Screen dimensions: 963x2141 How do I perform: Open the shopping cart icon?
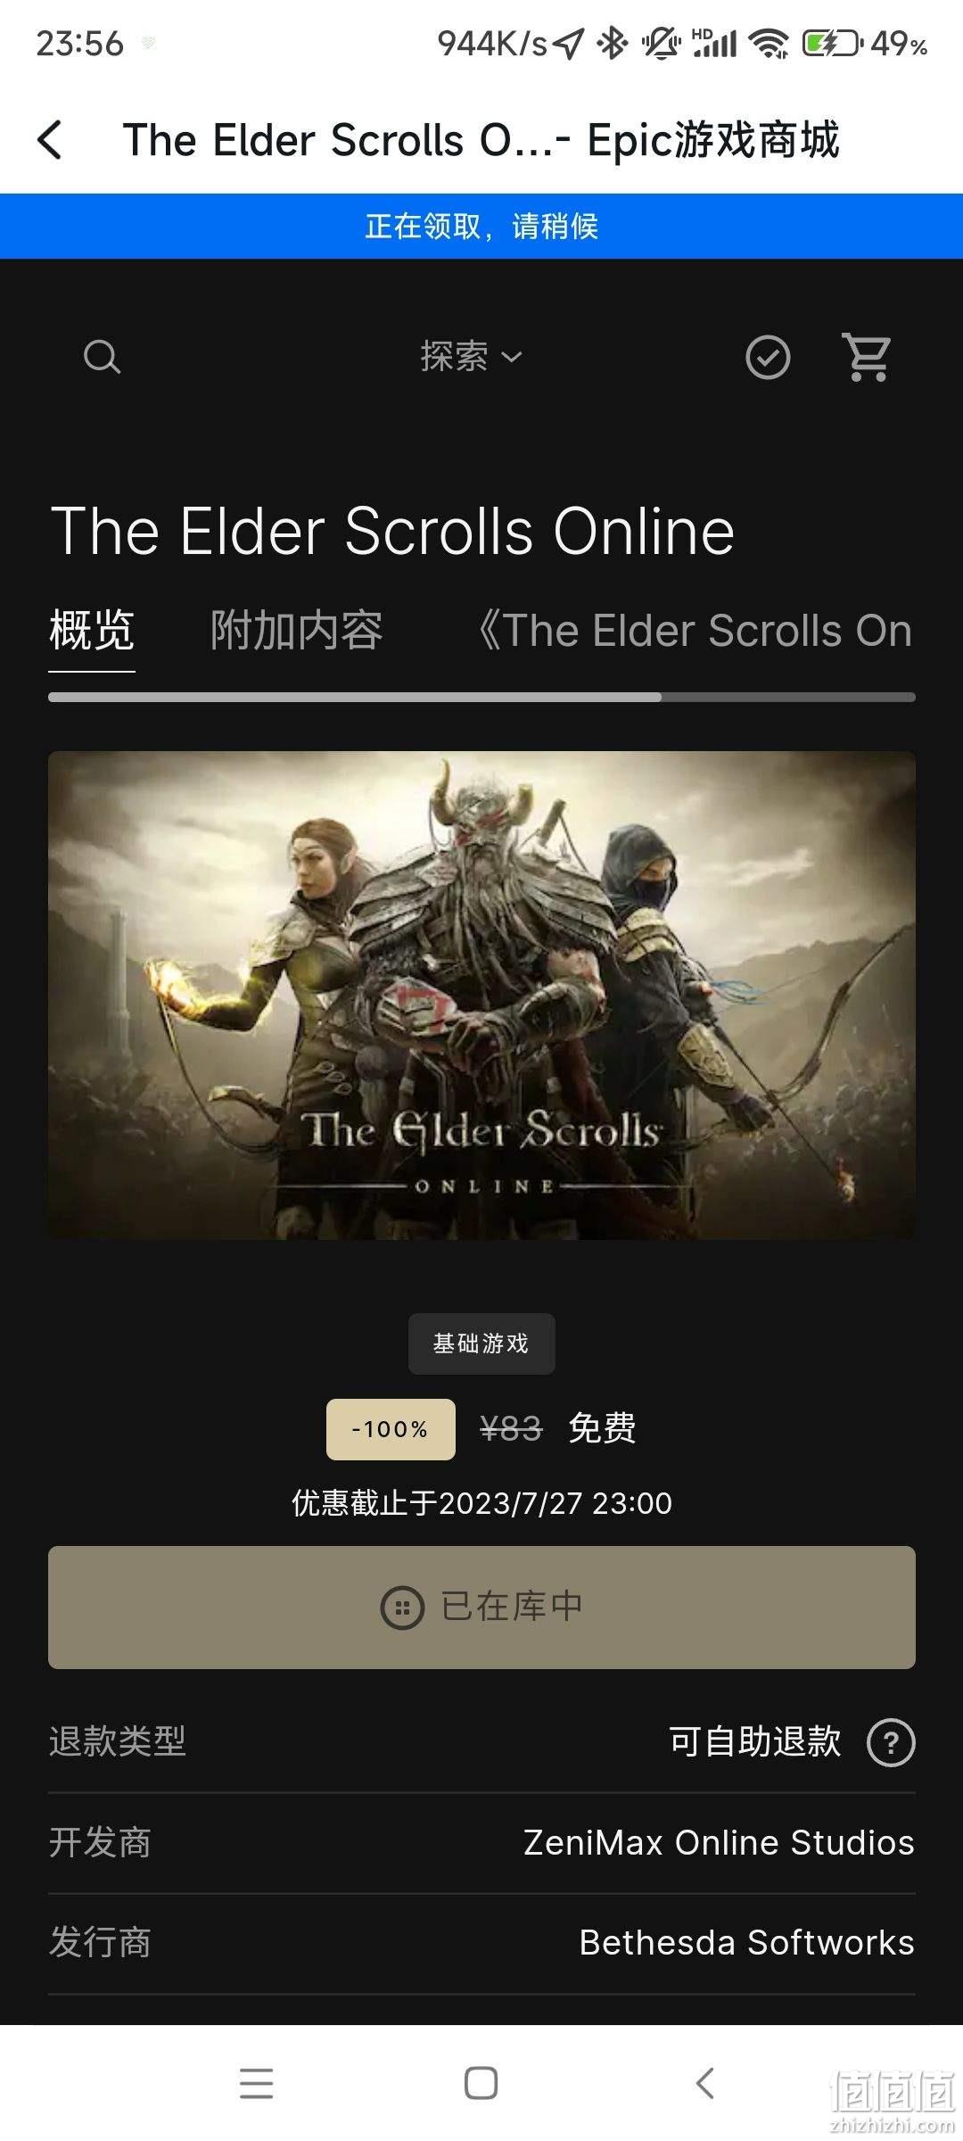[868, 357]
